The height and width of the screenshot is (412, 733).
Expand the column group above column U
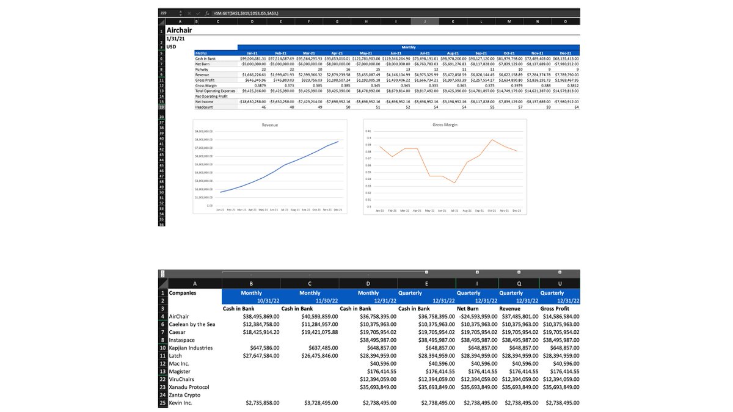(560, 271)
